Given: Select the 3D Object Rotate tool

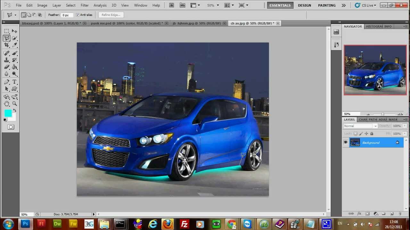Looking at the screenshot, I should click(x=7, y=97).
